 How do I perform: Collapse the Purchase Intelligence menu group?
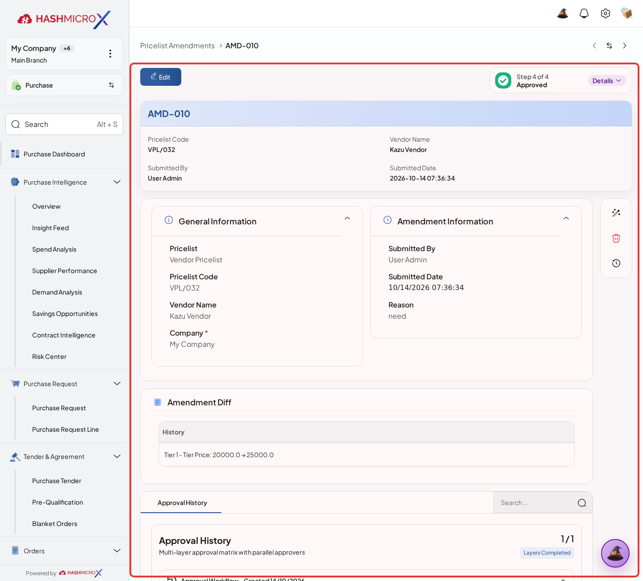coord(117,182)
